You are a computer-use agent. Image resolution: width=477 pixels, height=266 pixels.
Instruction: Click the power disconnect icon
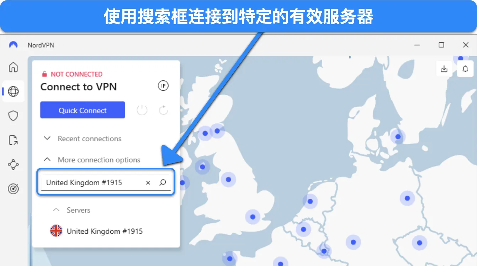(142, 110)
